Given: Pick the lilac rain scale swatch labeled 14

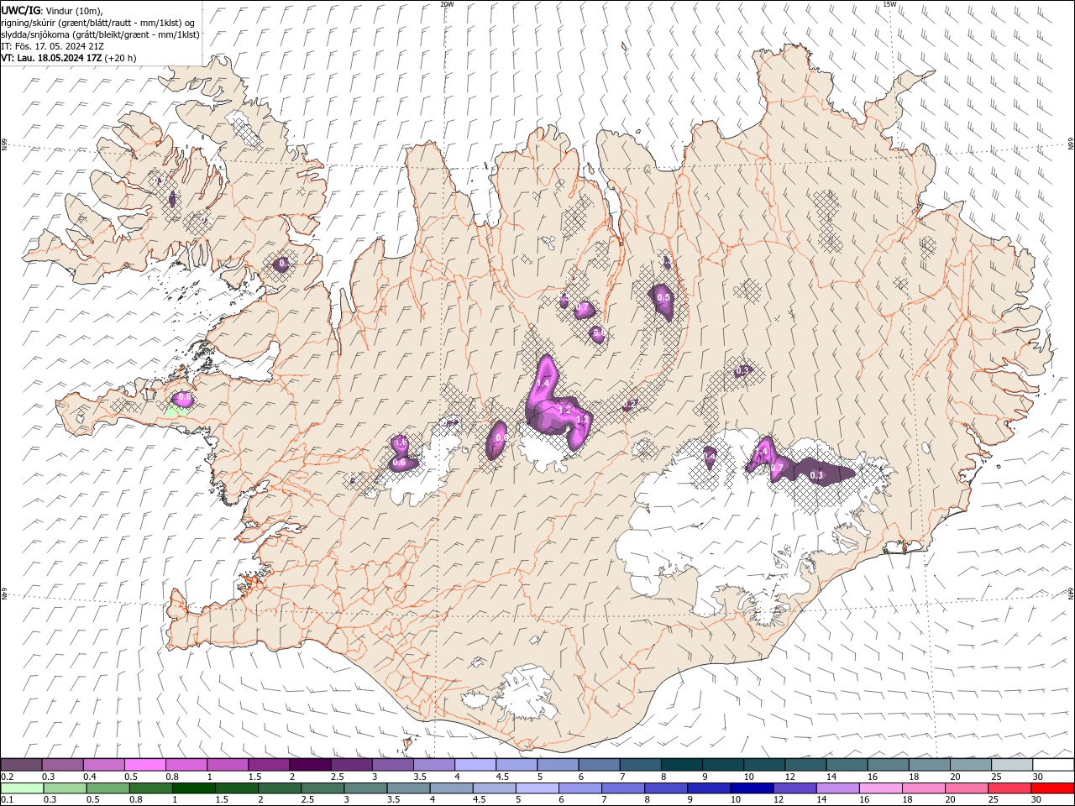Looking at the screenshot, I should [836, 788].
